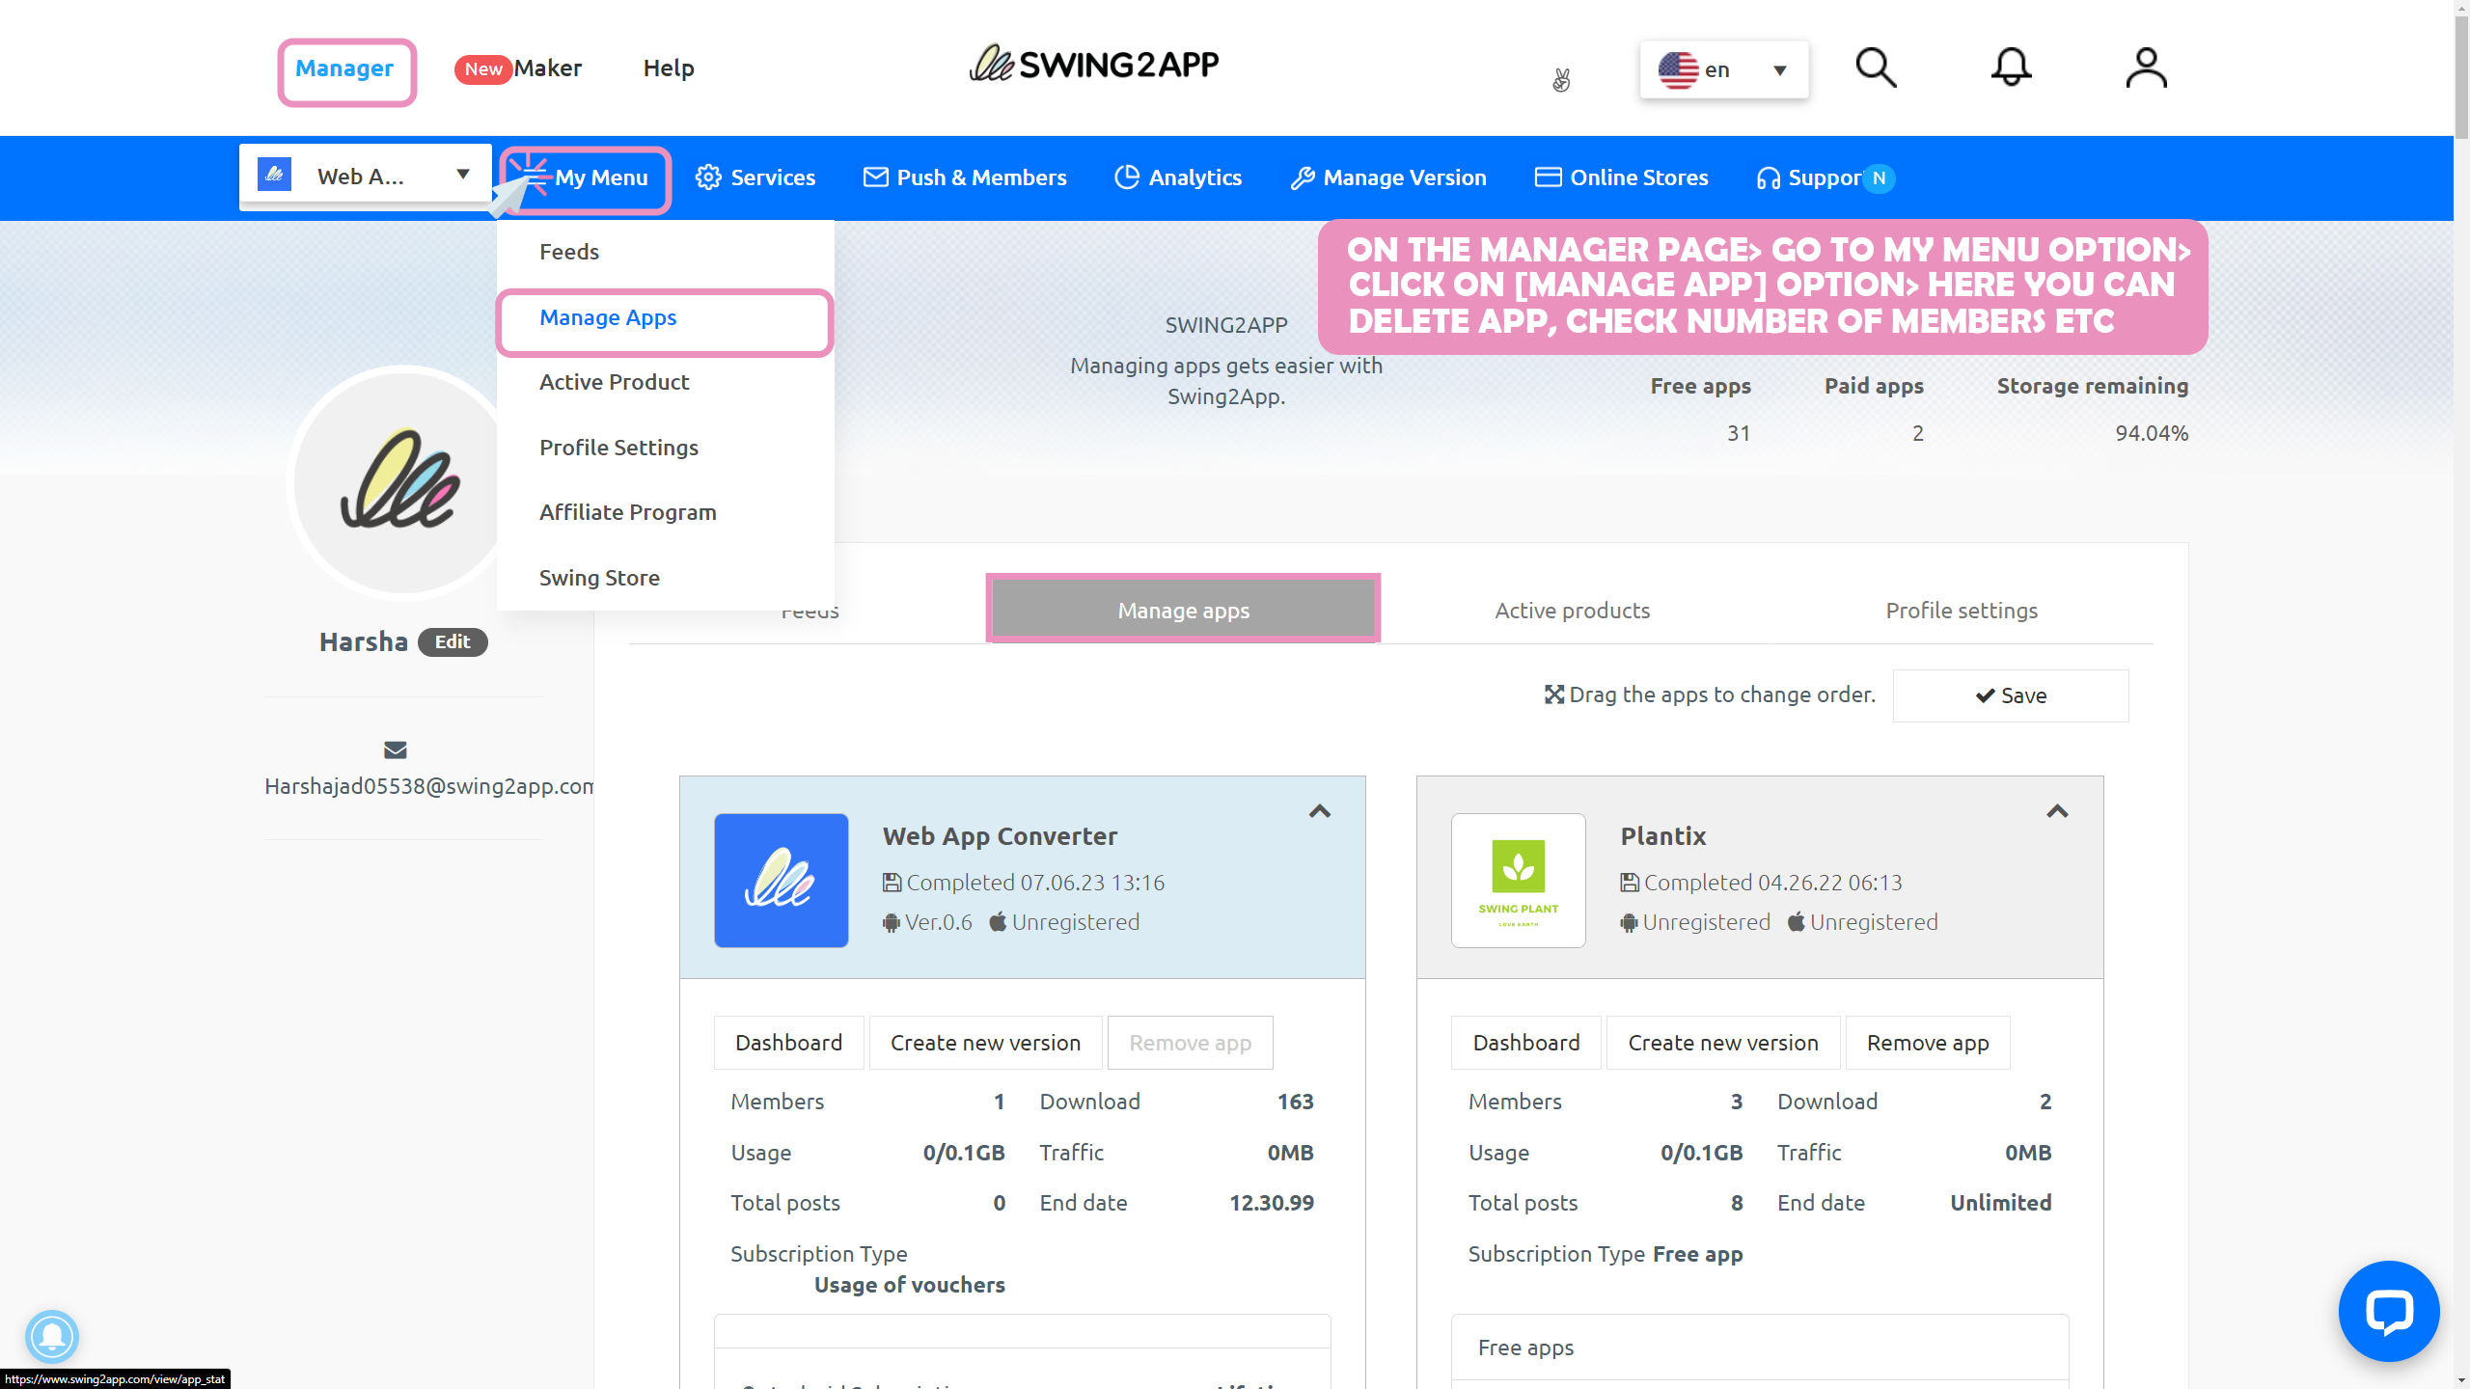Collapse the Plantix app card
This screenshot has width=2470, height=1389.
coord(2057,811)
